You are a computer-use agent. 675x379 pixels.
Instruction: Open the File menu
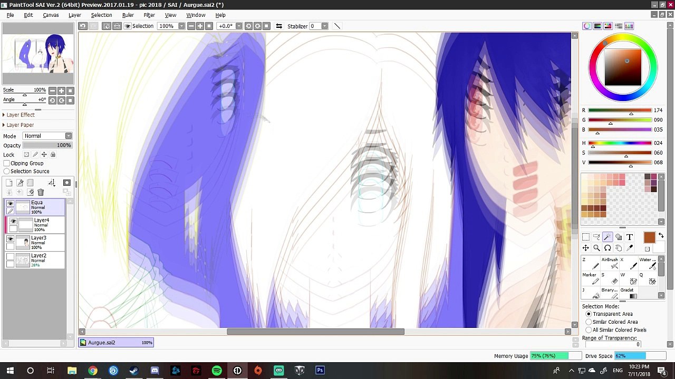pos(10,15)
